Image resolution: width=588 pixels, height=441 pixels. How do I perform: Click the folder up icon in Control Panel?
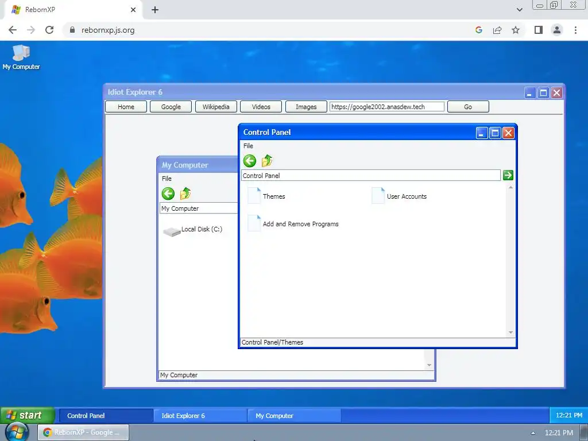(267, 161)
